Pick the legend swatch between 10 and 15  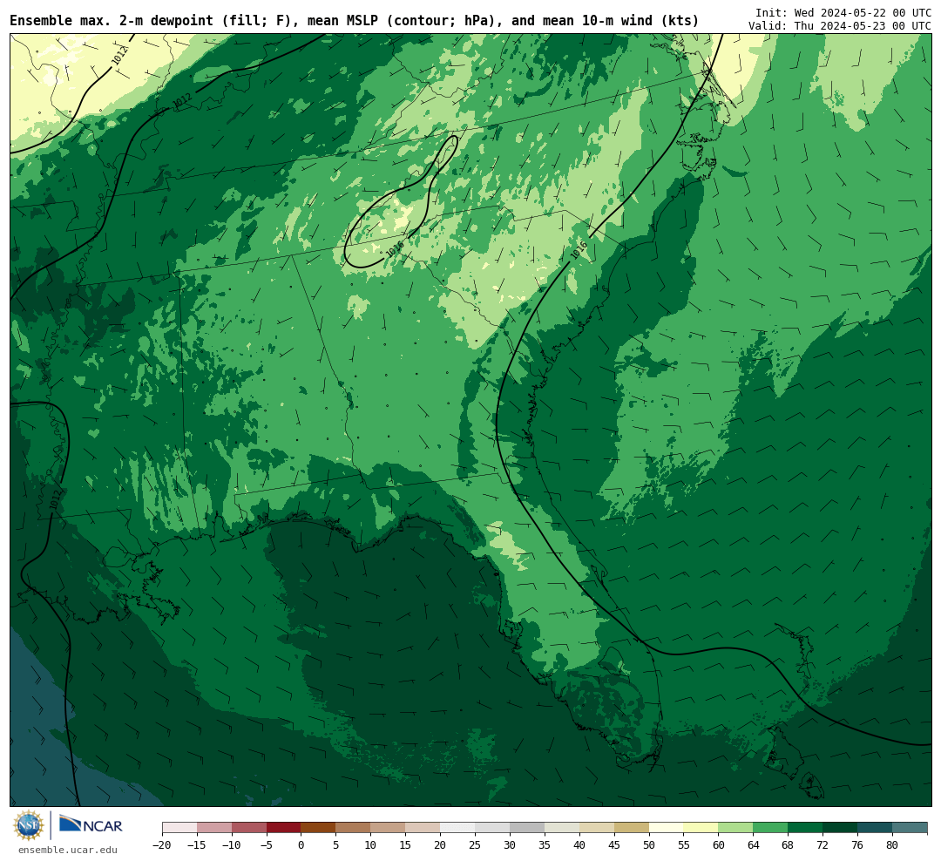[x=389, y=828]
